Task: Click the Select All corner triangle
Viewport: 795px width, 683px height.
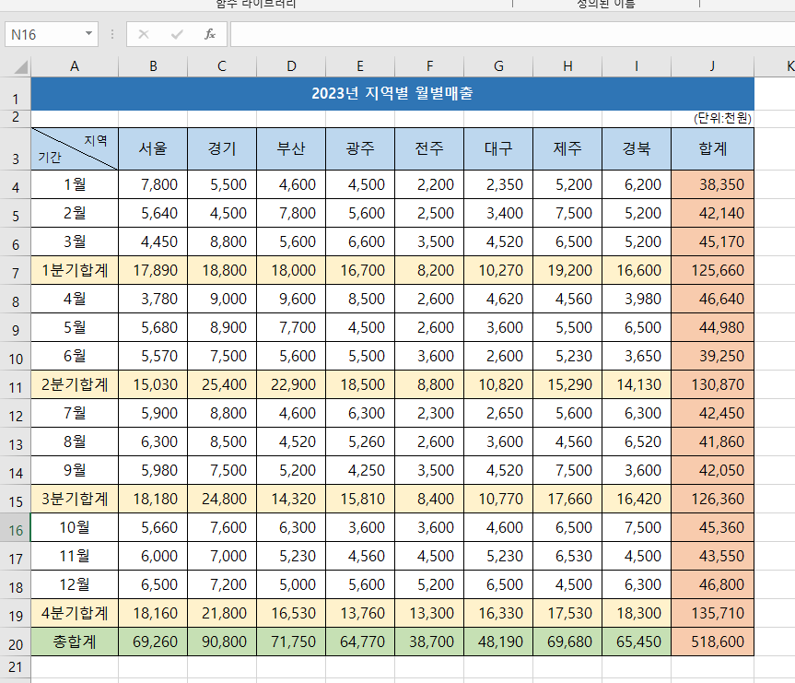Action: tap(19, 66)
